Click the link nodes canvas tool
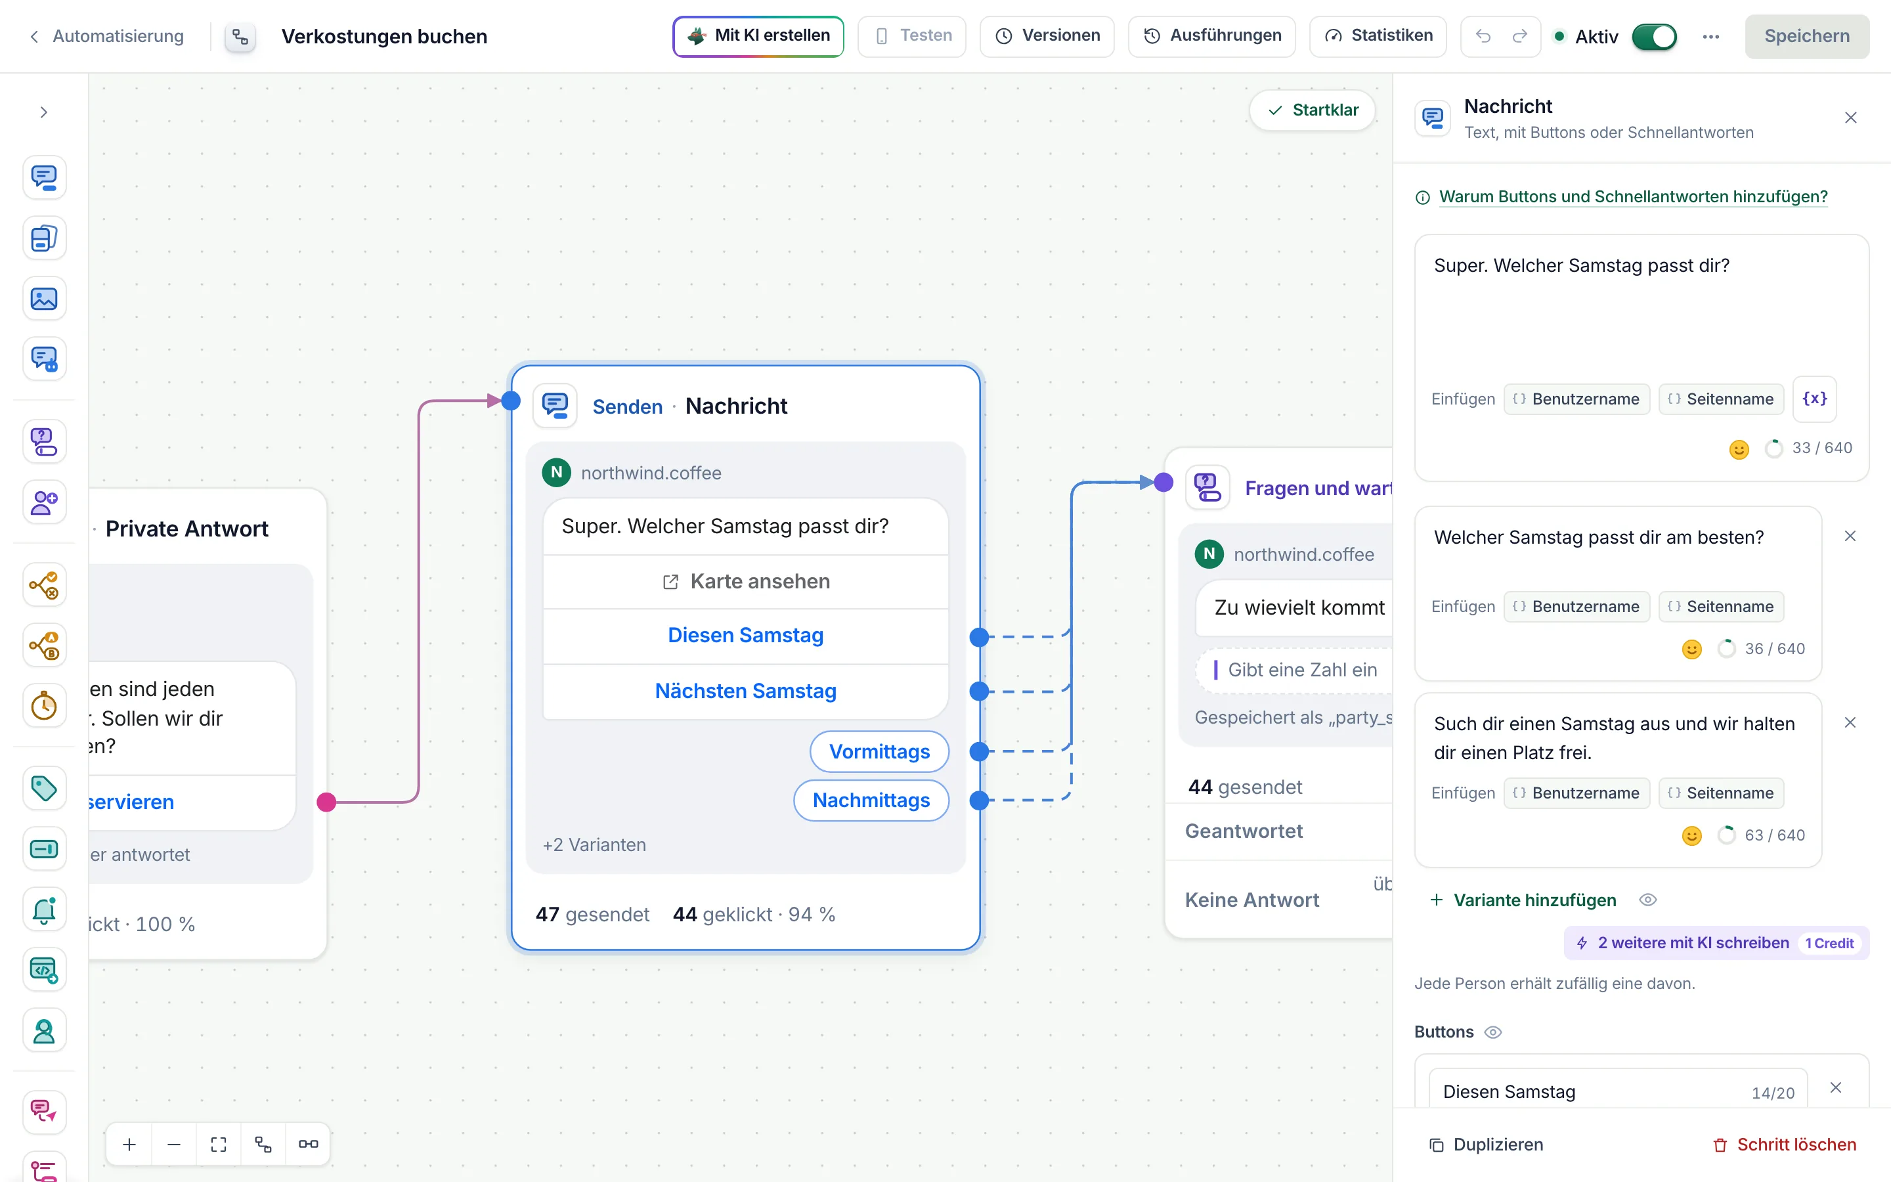Viewport: 1891px width, 1182px height. pyautogui.click(x=309, y=1145)
